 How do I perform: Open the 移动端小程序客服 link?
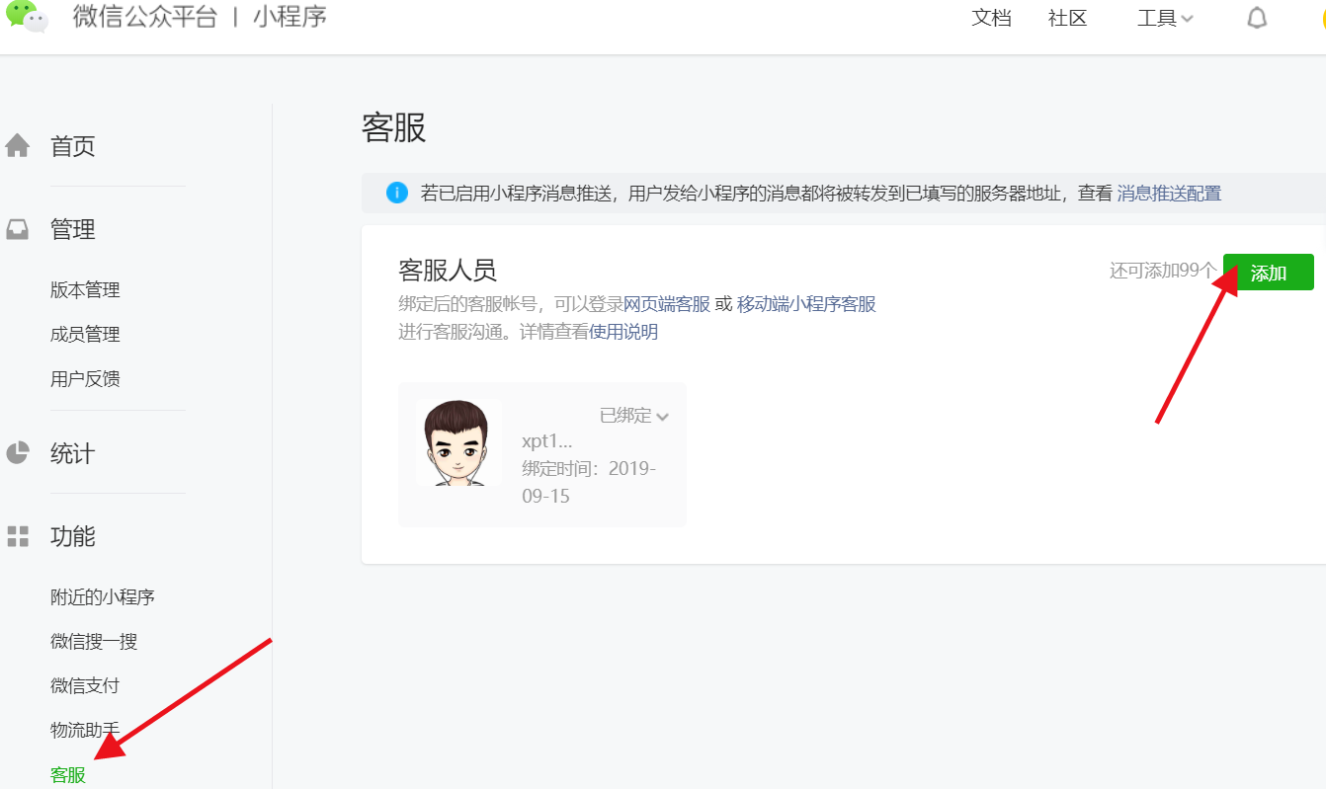806,304
